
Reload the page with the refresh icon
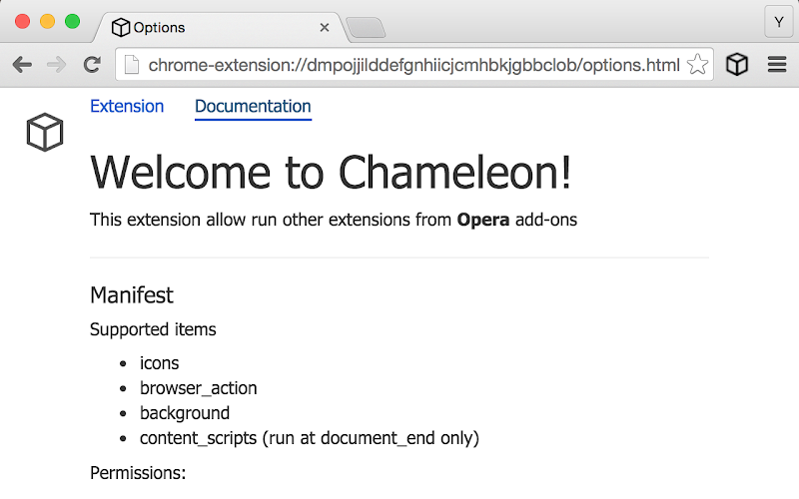92,64
